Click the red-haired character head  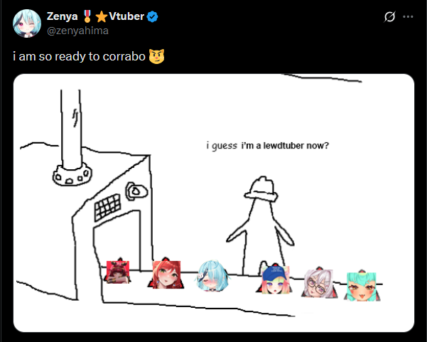click(x=166, y=274)
